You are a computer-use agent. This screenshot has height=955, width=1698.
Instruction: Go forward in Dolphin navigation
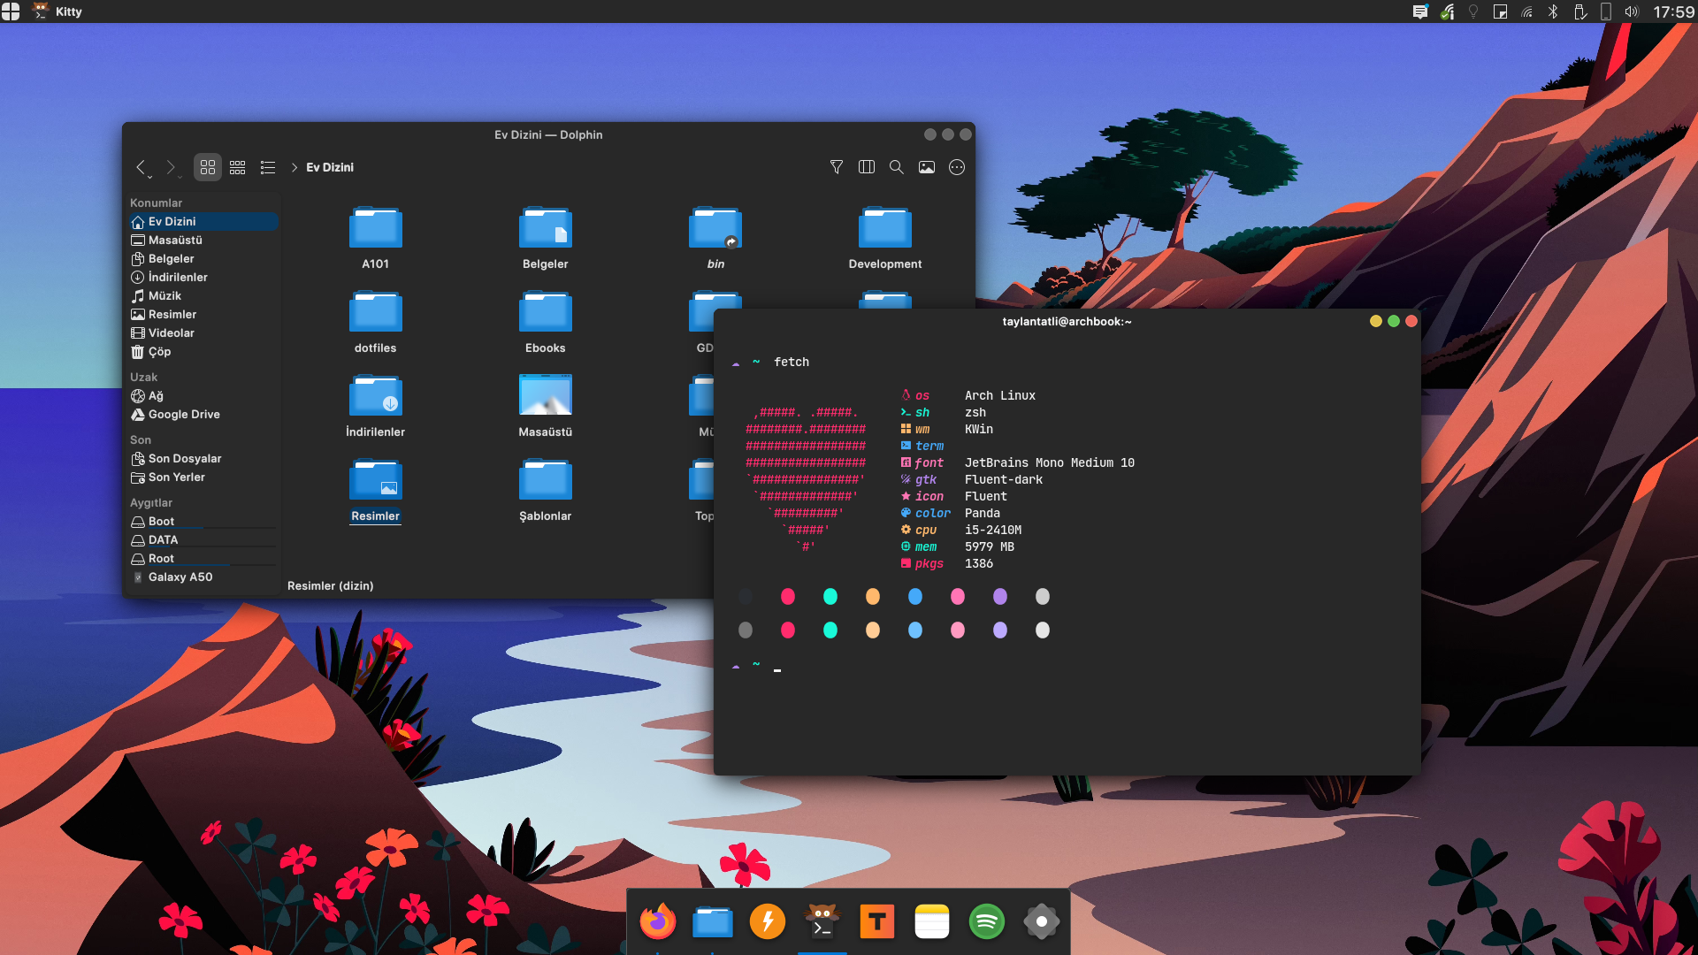point(171,167)
